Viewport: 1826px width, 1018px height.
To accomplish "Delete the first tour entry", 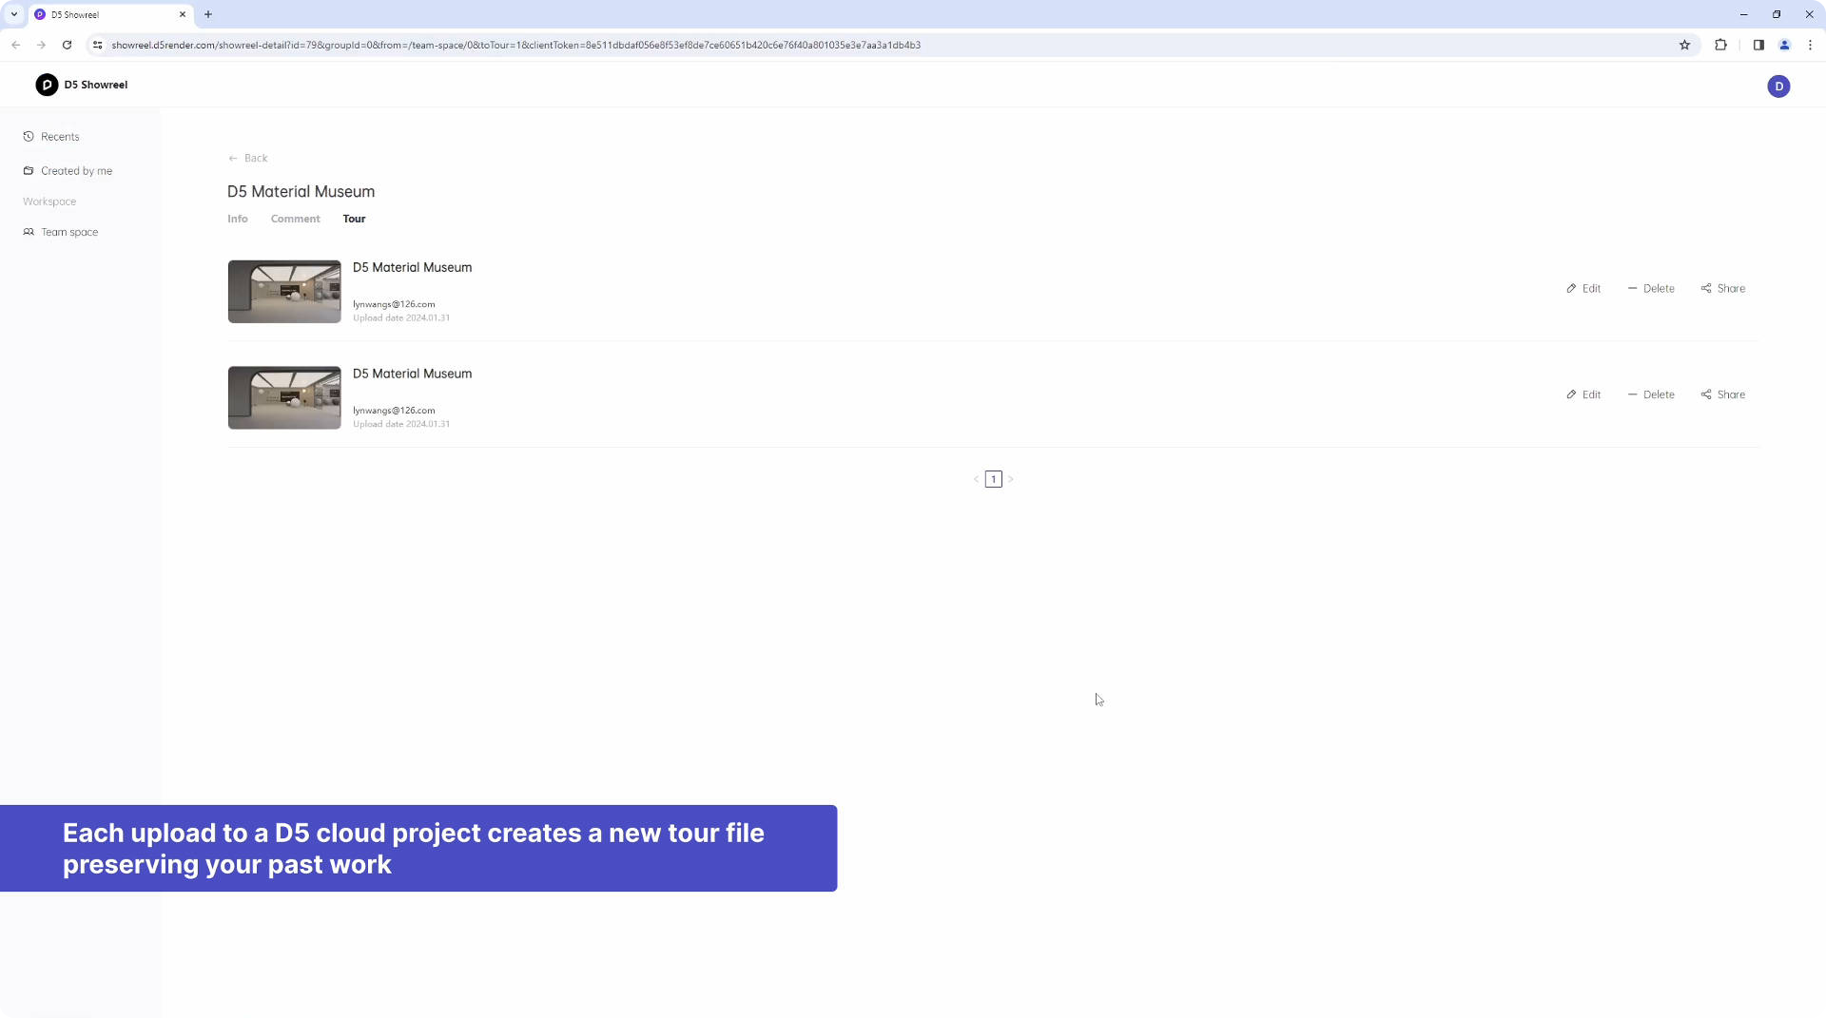I will [x=1651, y=289].
